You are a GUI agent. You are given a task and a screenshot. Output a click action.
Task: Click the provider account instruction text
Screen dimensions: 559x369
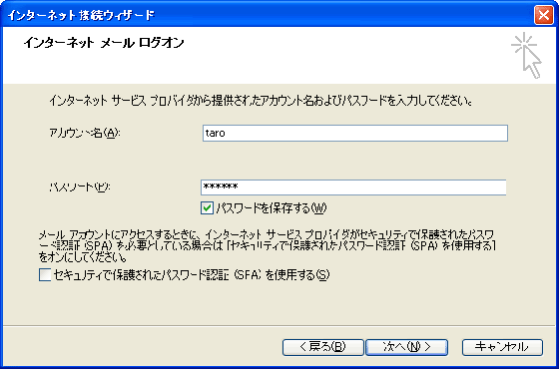(x=261, y=101)
